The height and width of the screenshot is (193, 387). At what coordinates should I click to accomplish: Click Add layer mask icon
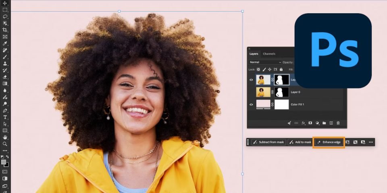310,123
